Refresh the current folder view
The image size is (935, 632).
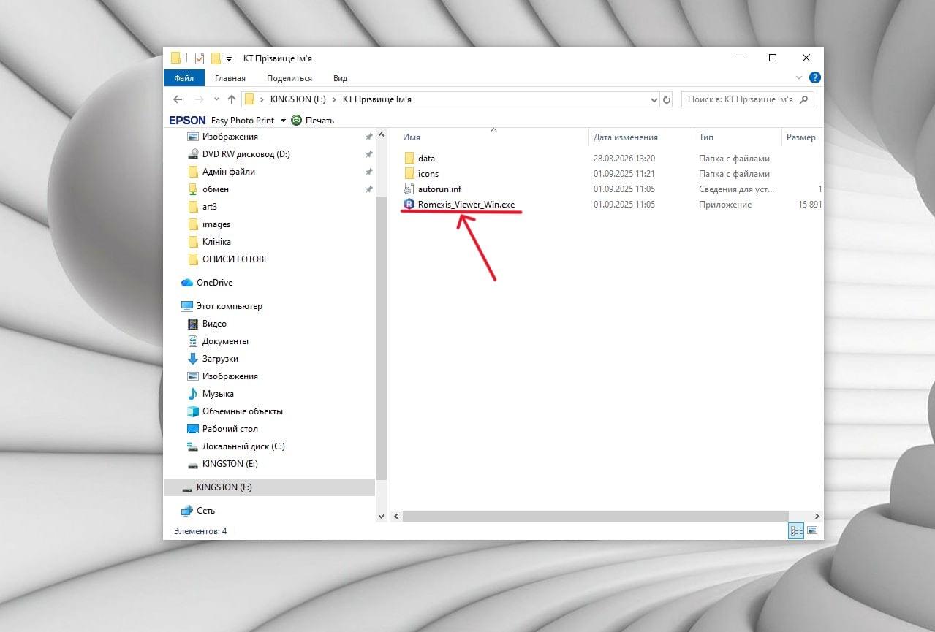666,99
